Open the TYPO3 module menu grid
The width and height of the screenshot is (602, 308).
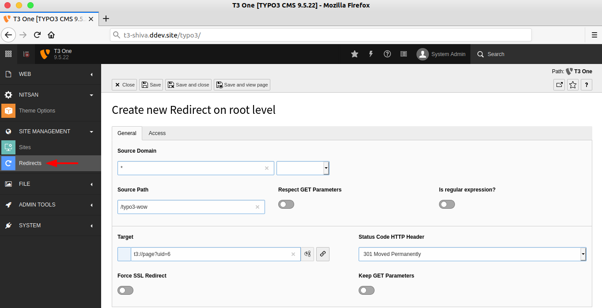click(8, 54)
